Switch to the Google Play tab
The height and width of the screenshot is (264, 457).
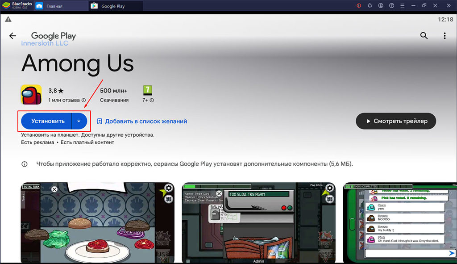116,6
